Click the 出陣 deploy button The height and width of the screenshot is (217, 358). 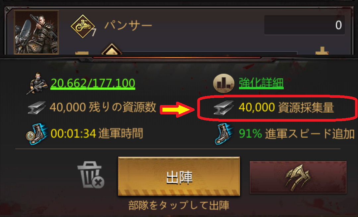click(x=179, y=176)
